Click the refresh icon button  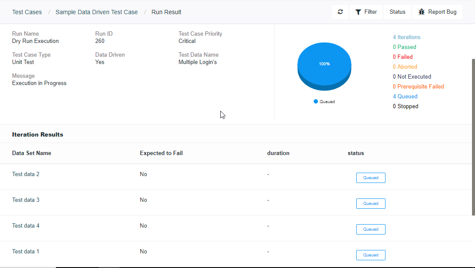[x=340, y=12]
